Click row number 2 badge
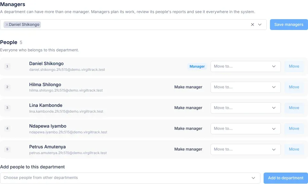The width and height of the screenshot is (308, 192). click(7, 87)
